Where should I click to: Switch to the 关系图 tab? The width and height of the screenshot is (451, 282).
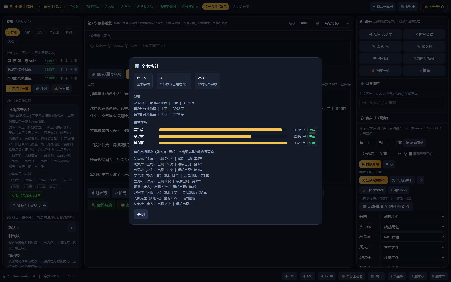click(54, 32)
